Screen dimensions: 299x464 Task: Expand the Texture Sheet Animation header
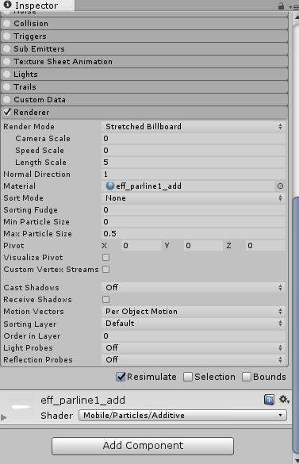pyautogui.click(x=144, y=62)
